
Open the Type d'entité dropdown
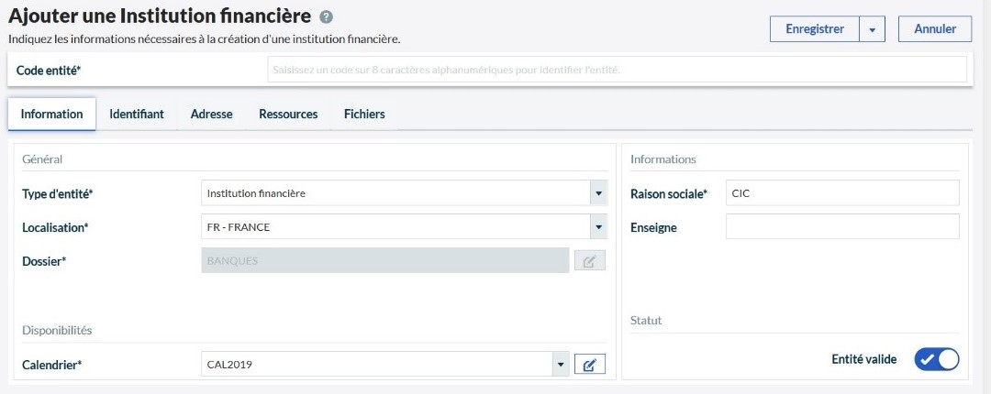click(598, 193)
